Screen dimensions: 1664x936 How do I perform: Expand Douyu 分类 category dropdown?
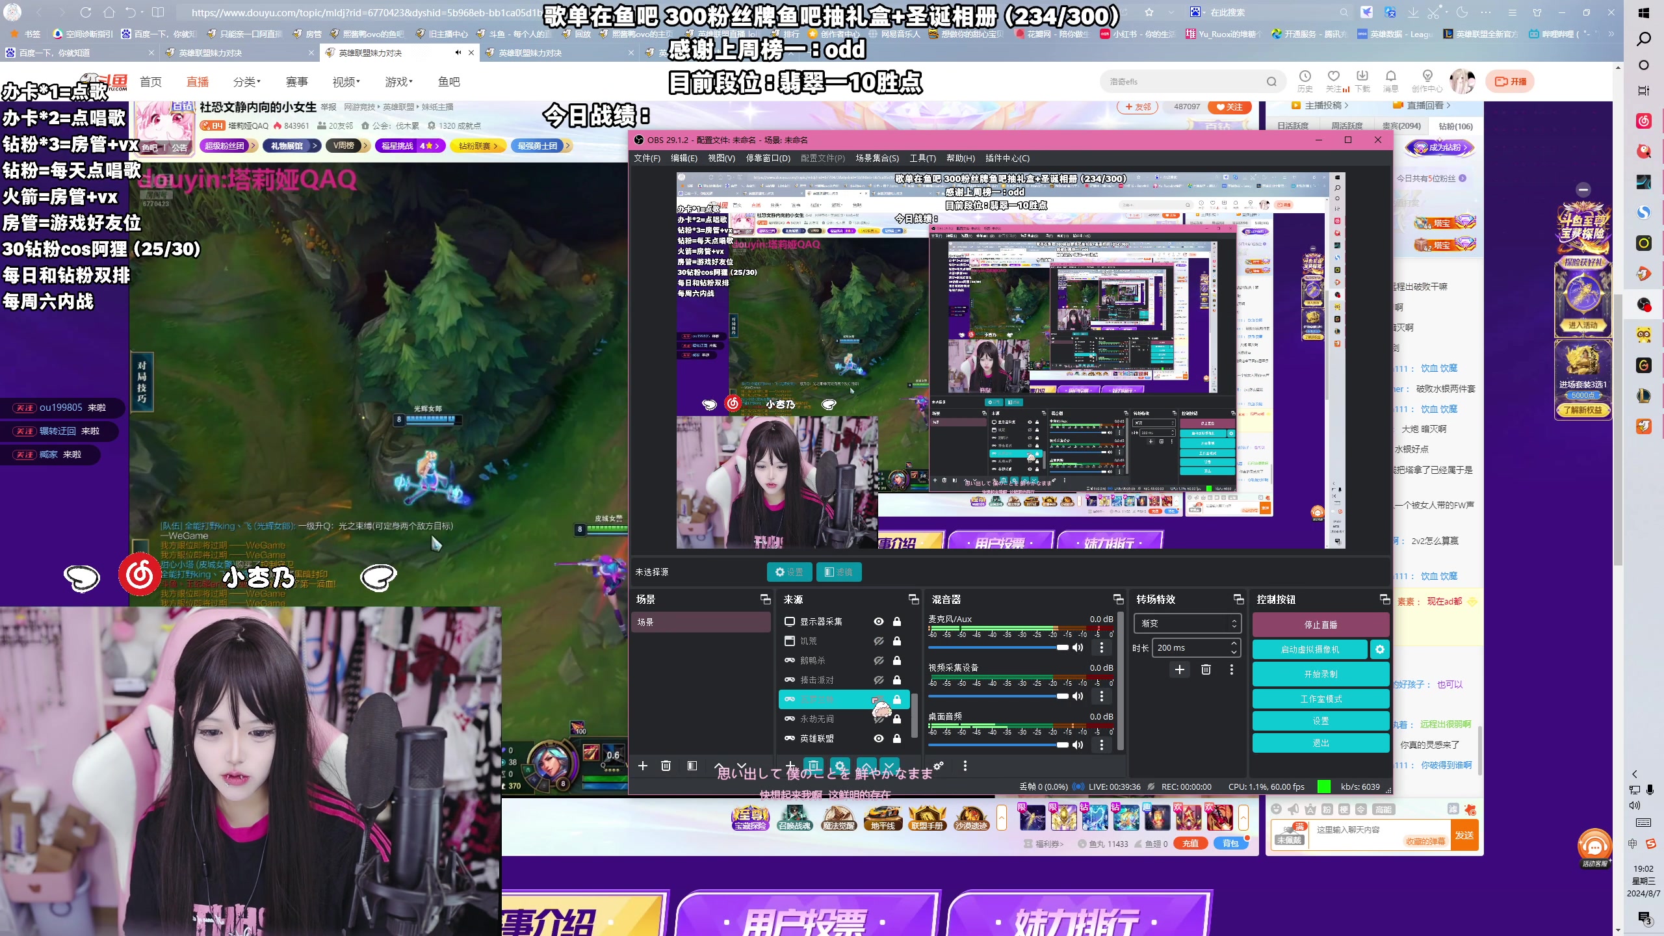tap(247, 82)
